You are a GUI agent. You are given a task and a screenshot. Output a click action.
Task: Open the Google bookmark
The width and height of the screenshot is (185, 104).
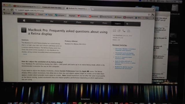pyautogui.click(x=7, y=13)
